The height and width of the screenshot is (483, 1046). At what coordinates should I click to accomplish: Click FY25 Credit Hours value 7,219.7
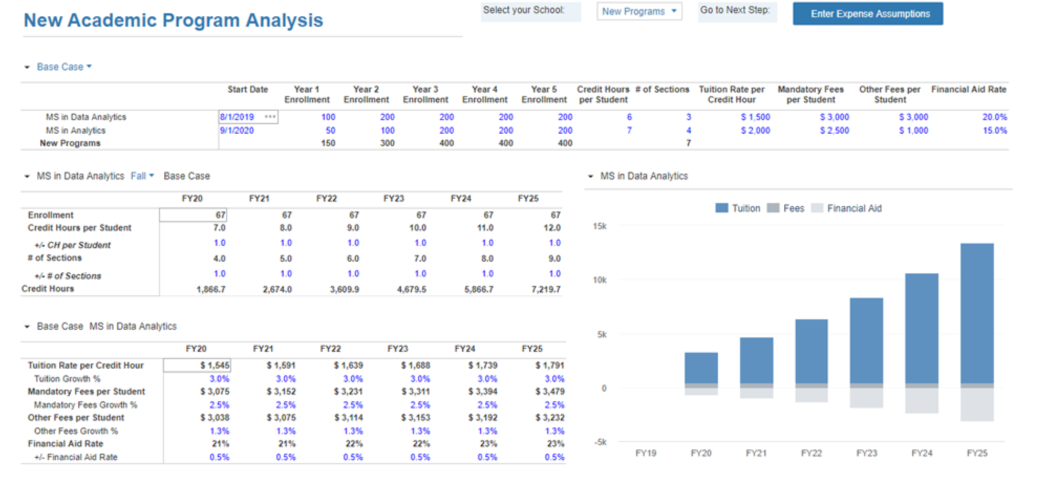pos(546,289)
